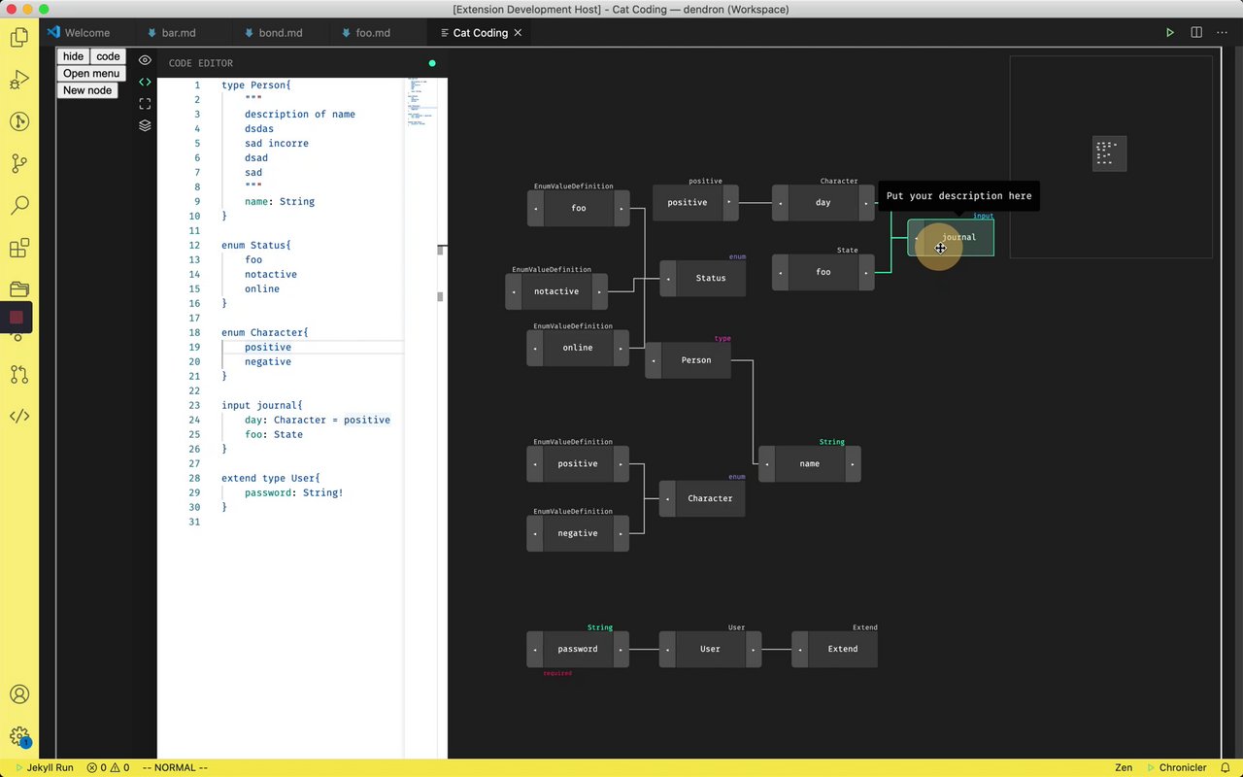Screen dimensions: 1243x777
Task: Click the graph minimap thumbnail
Action: [1109, 153]
